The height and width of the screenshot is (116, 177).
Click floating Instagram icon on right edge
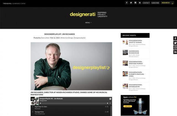pyautogui.click(x=175, y=47)
